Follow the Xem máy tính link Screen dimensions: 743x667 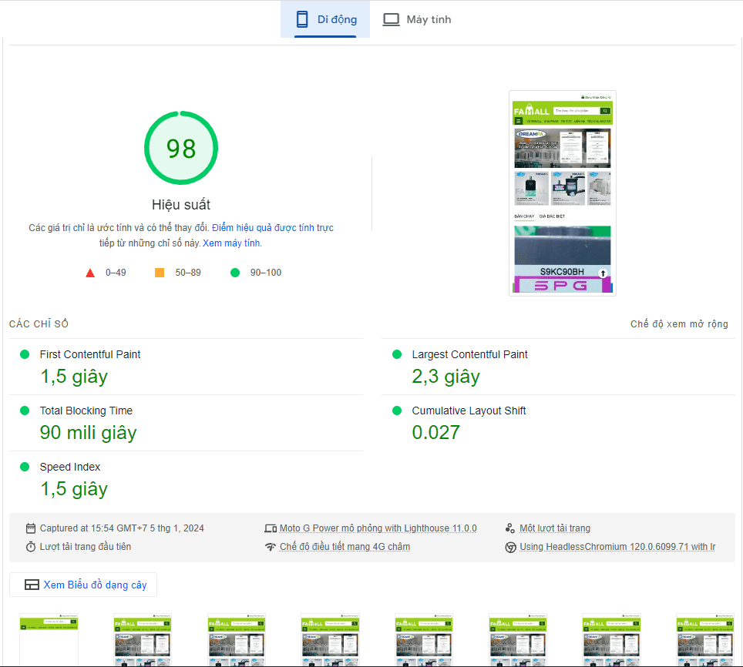[x=232, y=243]
